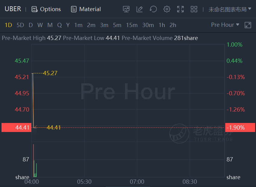Click the red 44.41 price label
The image size is (256, 187).
pyautogui.click(x=16, y=127)
